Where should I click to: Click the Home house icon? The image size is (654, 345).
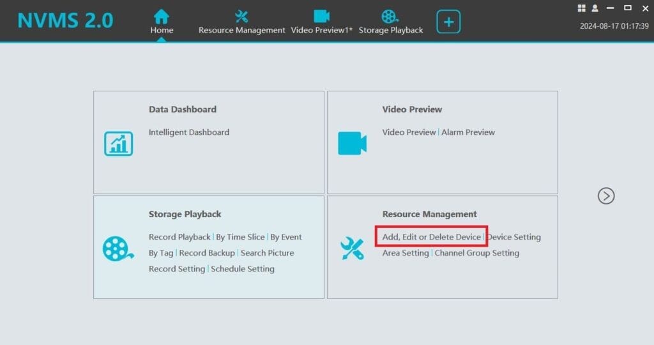coord(162,17)
